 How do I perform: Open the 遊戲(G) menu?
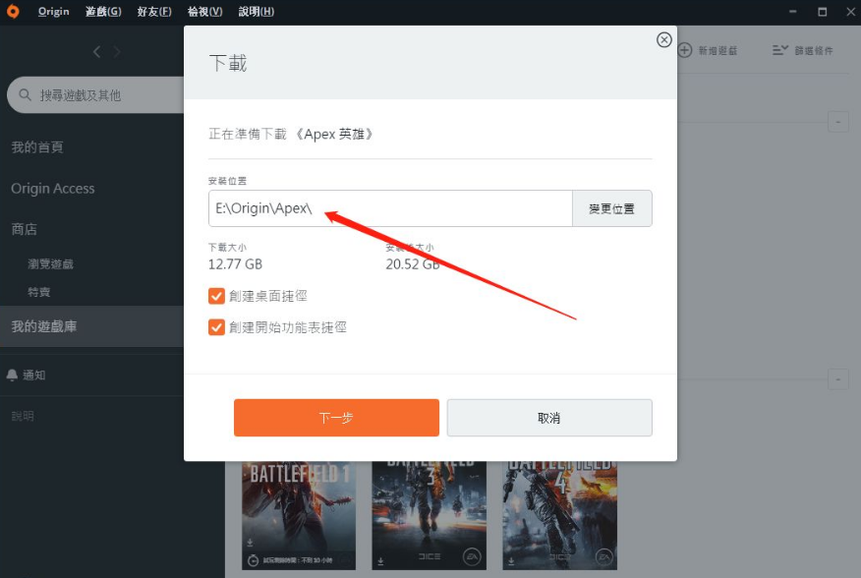103,12
